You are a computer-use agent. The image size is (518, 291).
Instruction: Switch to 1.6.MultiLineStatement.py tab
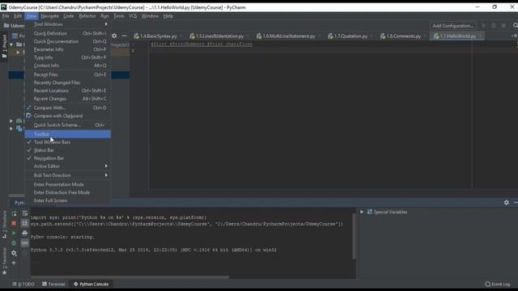coord(289,36)
